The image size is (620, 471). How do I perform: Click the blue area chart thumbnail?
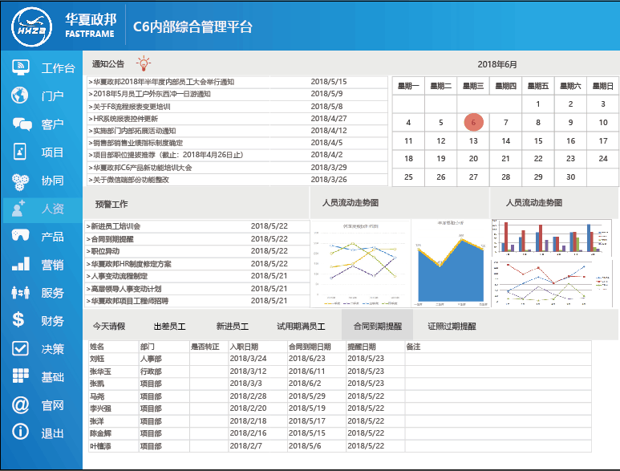450,263
